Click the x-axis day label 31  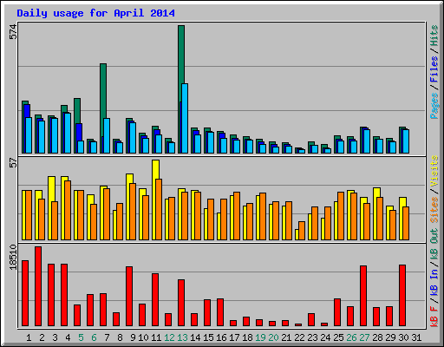click(416, 337)
